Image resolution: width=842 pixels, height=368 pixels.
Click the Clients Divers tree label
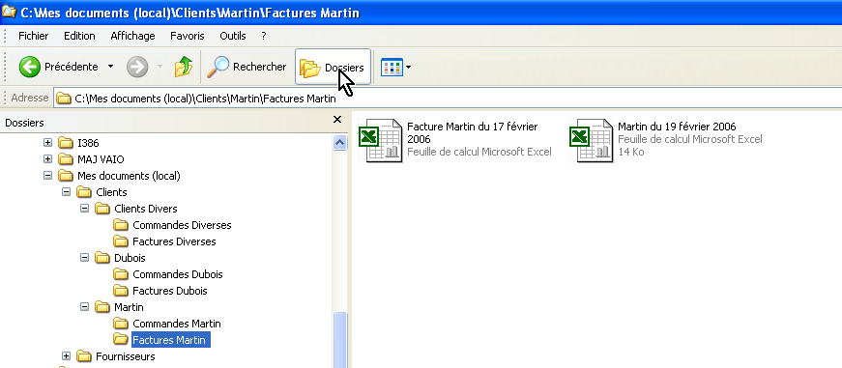click(146, 209)
